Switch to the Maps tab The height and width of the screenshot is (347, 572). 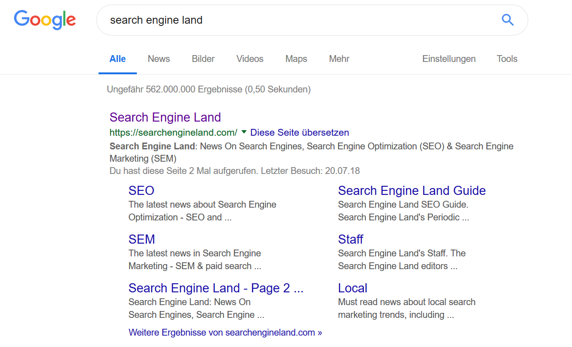[x=296, y=59]
